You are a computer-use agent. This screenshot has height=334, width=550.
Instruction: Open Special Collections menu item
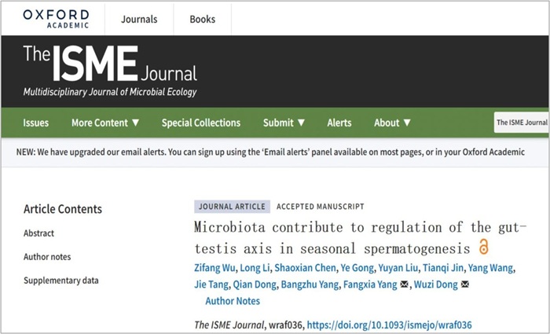pos(201,123)
